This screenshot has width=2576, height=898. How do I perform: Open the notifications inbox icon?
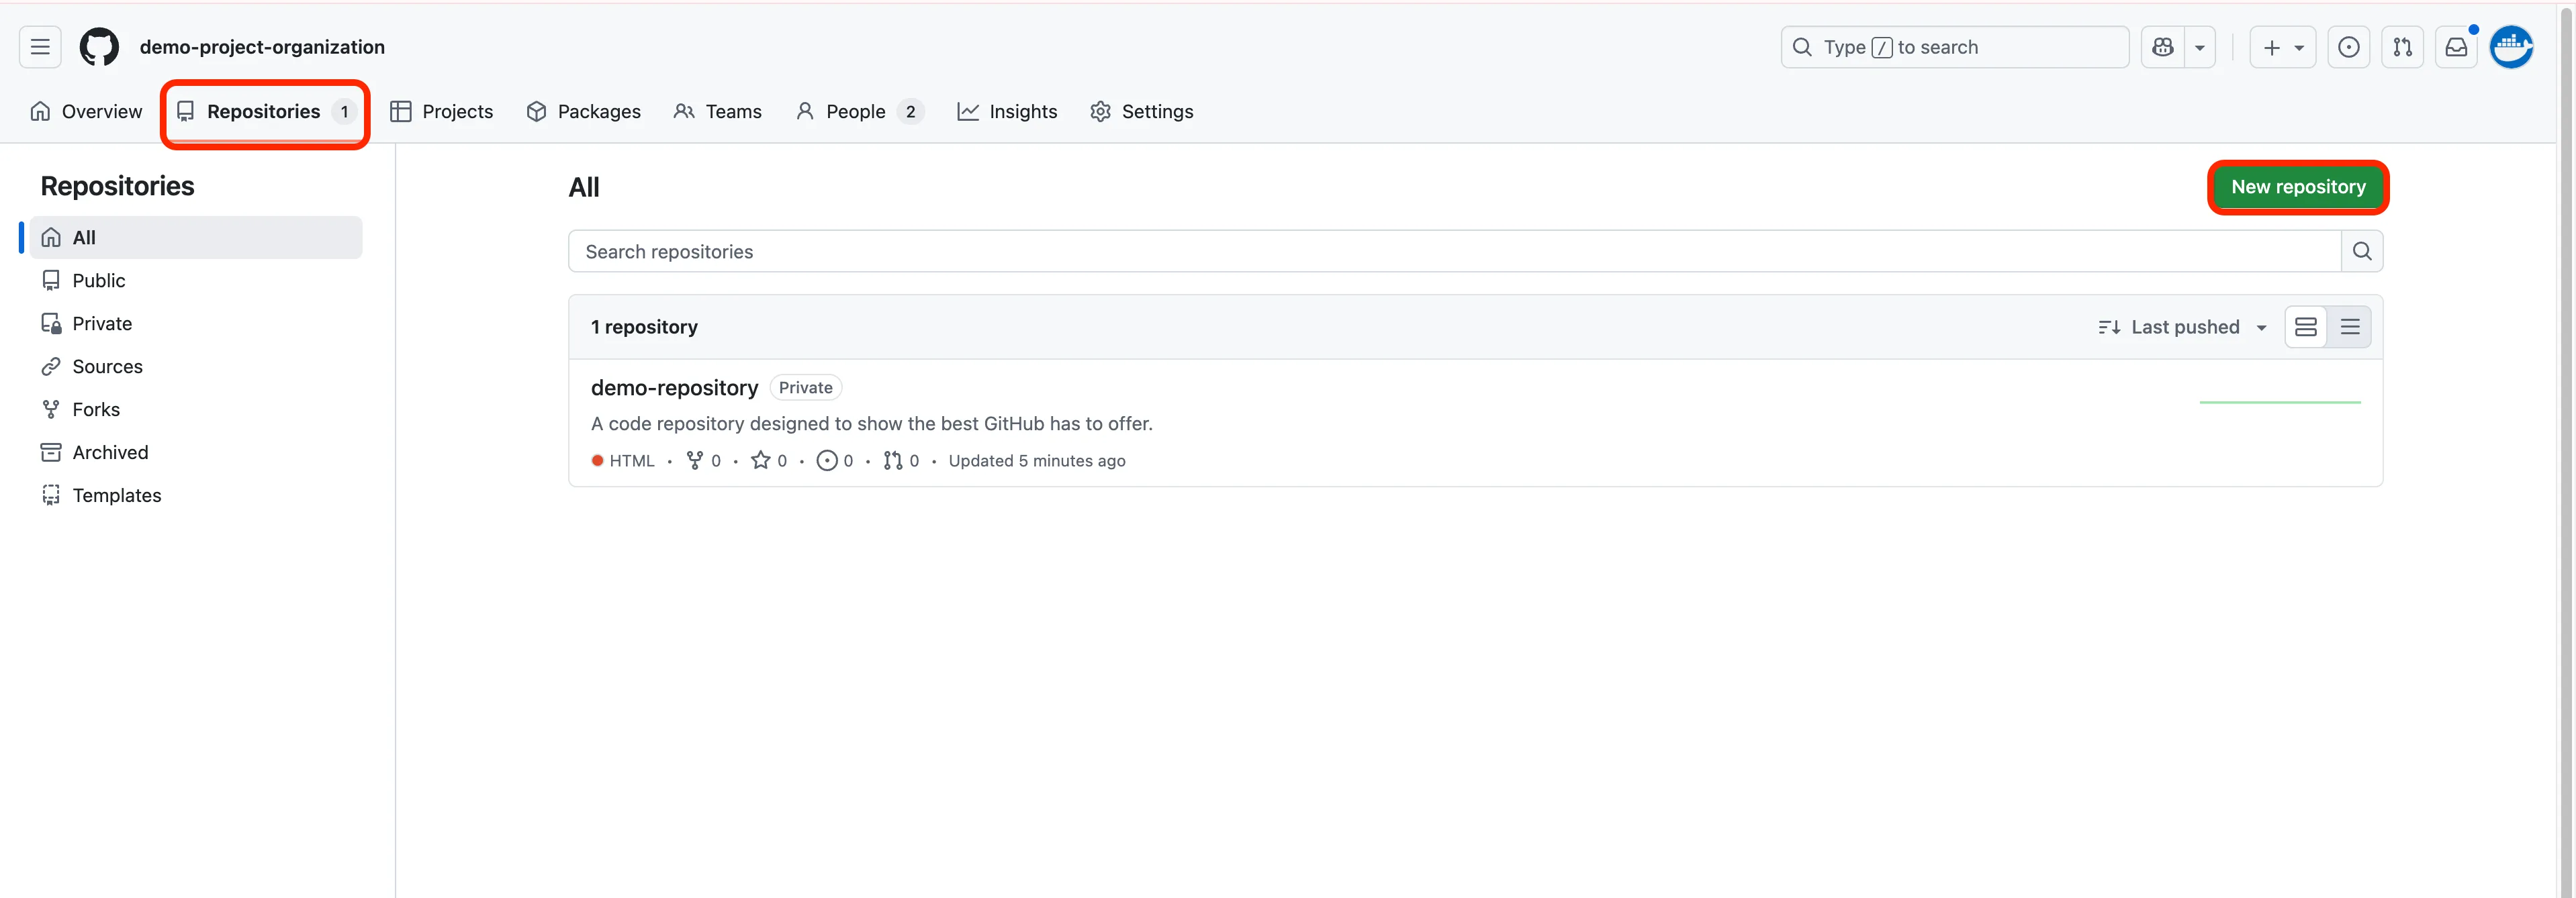pos(2456,47)
